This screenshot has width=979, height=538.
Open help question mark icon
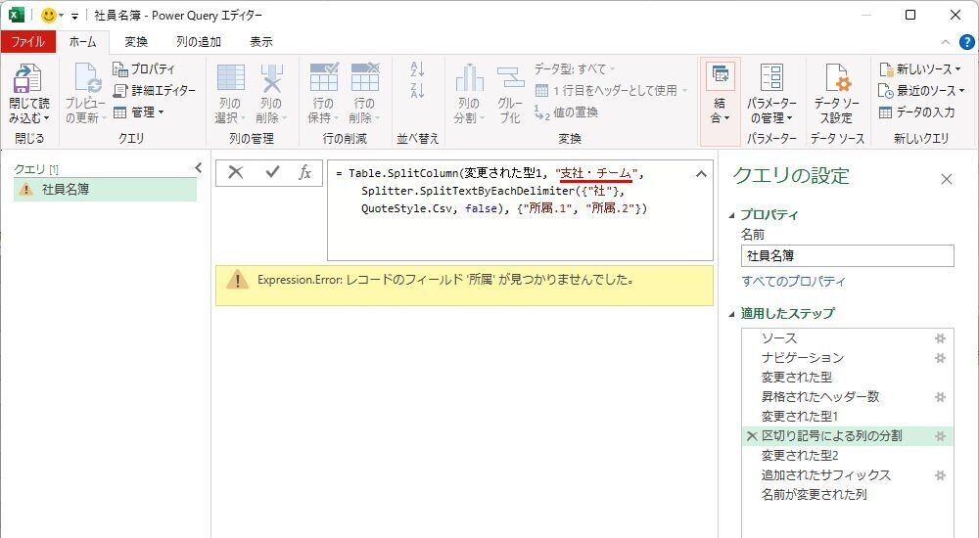point(966,42)
